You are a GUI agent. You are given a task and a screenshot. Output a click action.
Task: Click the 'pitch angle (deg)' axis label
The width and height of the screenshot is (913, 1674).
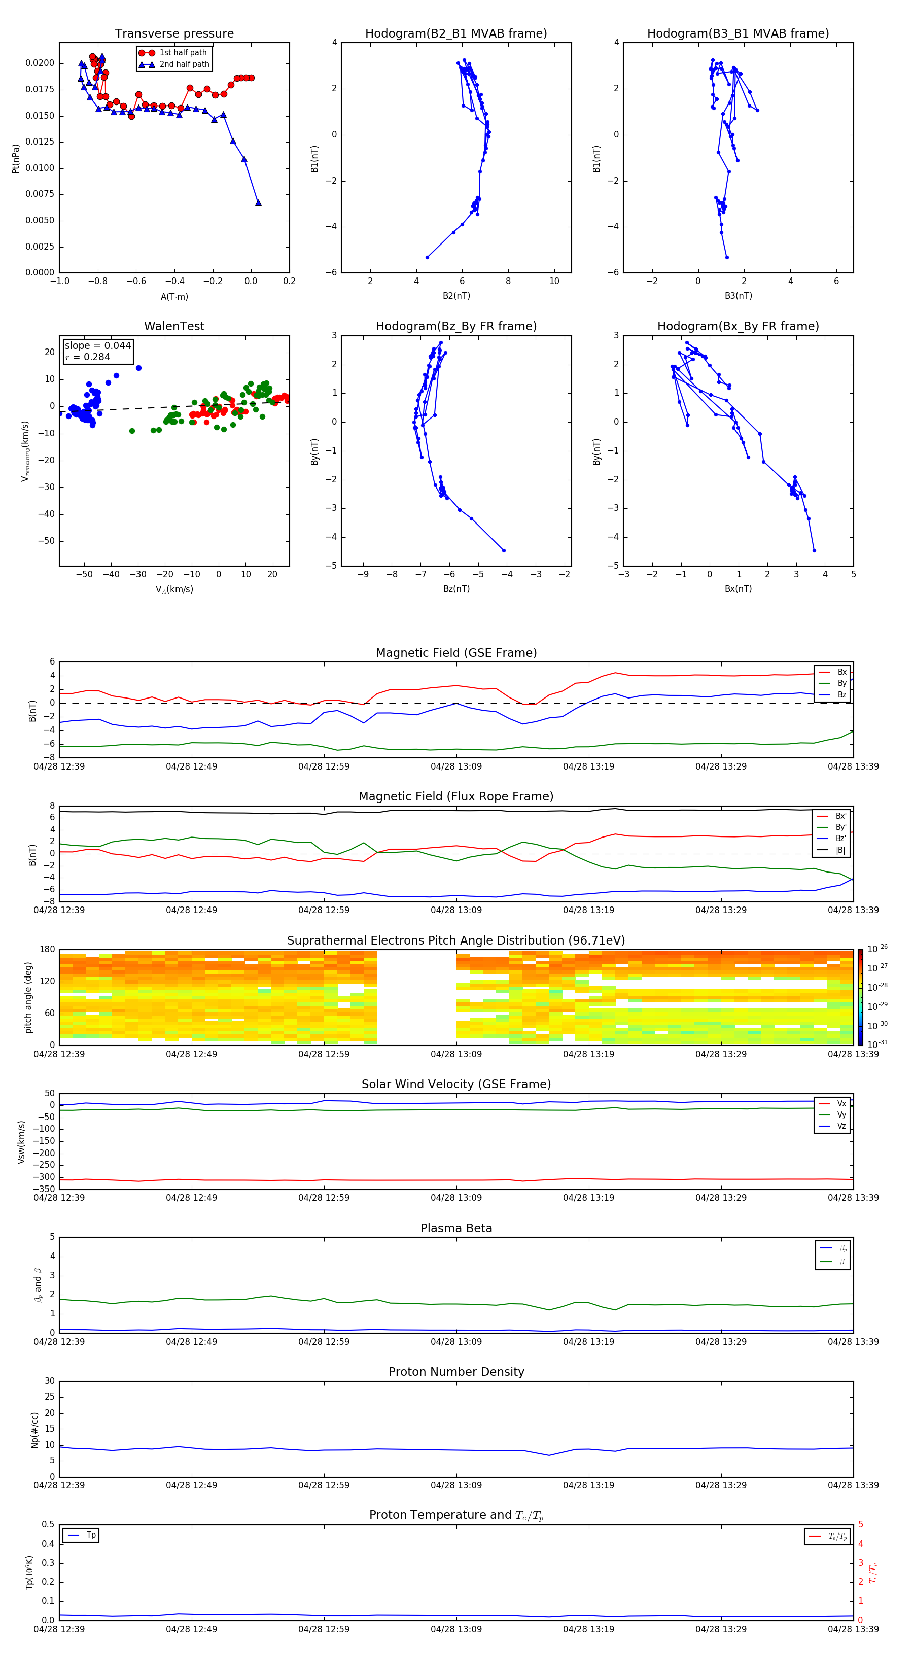pos(28,997)
